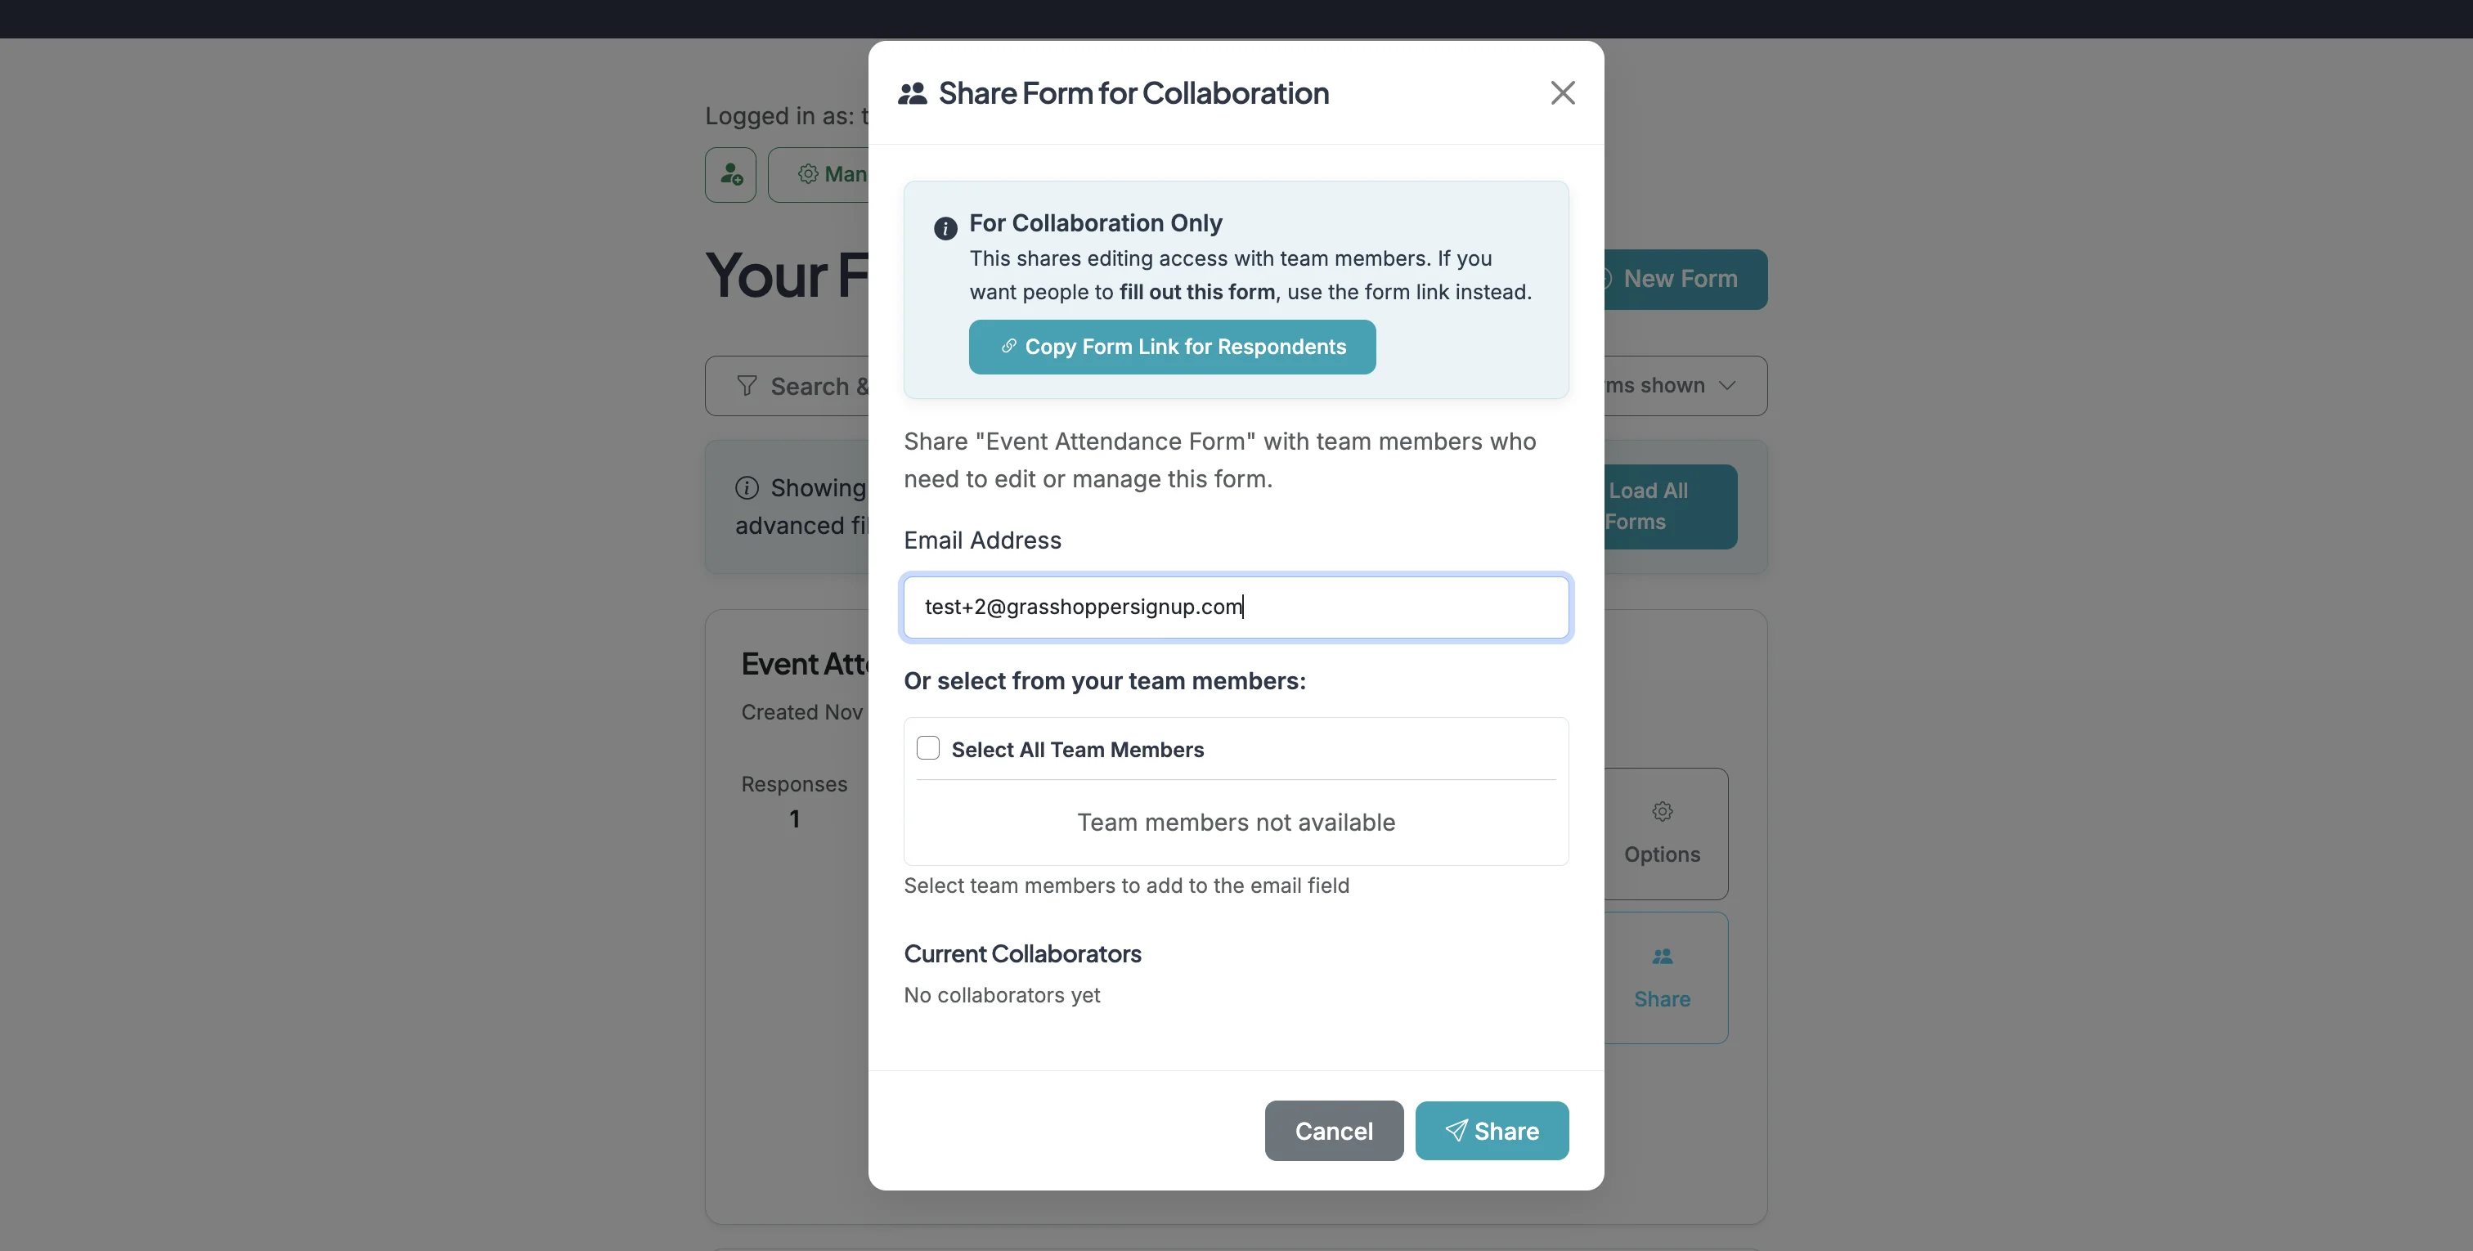Click the info icon beside Showing text
2473x1251 pixels.
pos(747,488)
